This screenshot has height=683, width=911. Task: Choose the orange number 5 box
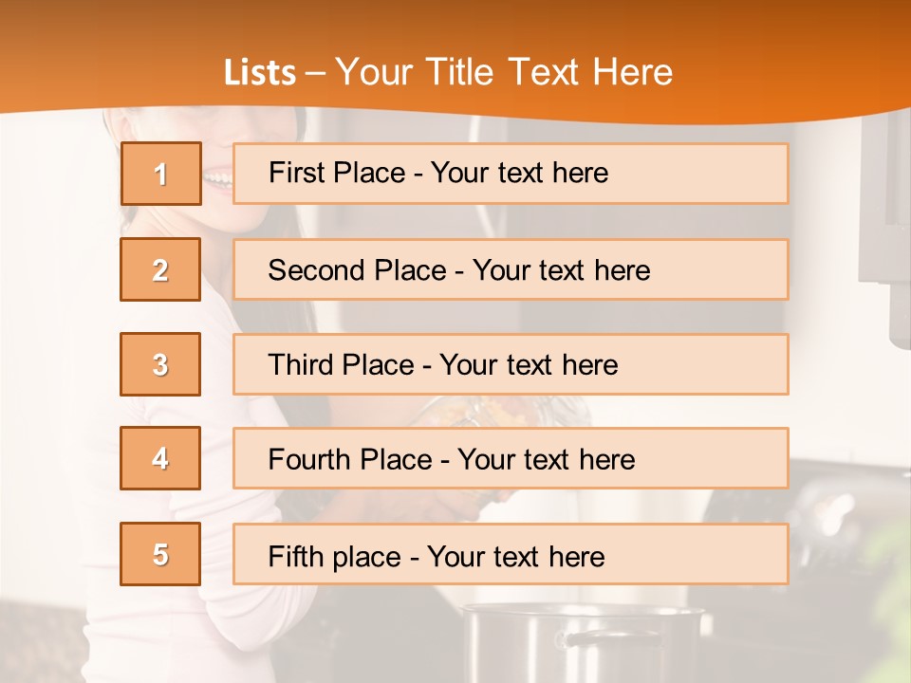coord(160,553)
